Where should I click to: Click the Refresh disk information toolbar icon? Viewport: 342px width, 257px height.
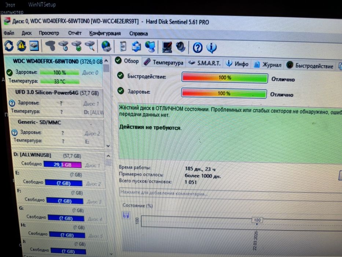click(9, 46)
